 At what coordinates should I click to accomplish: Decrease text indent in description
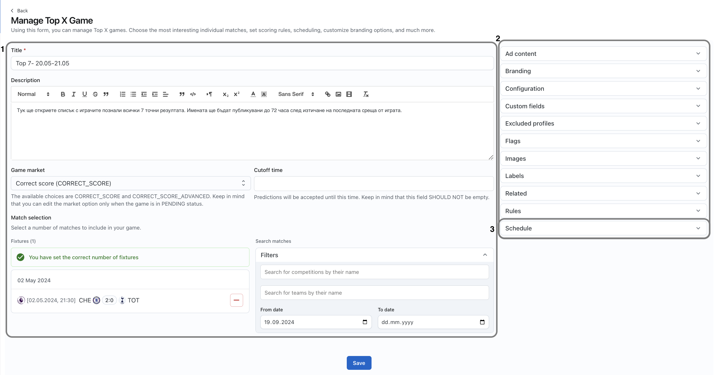[x=144, y=94]
